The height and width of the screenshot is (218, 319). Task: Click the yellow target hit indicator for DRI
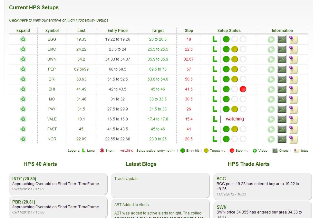pos(235,79)
